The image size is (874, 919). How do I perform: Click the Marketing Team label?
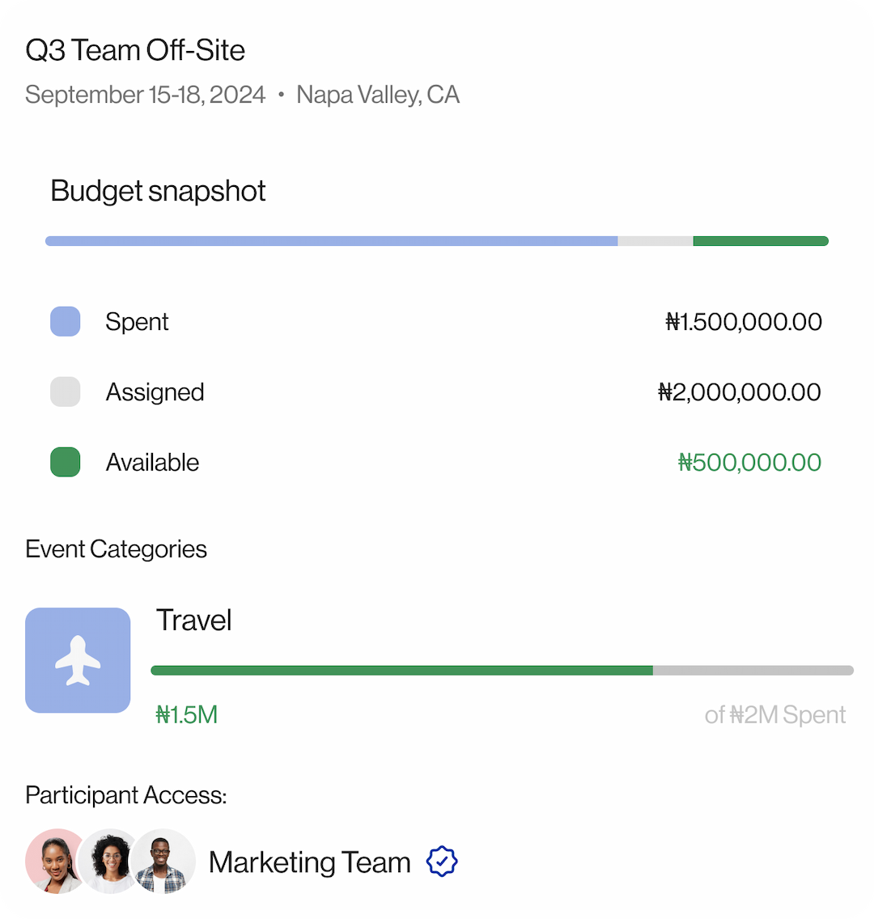pos(310,862)
